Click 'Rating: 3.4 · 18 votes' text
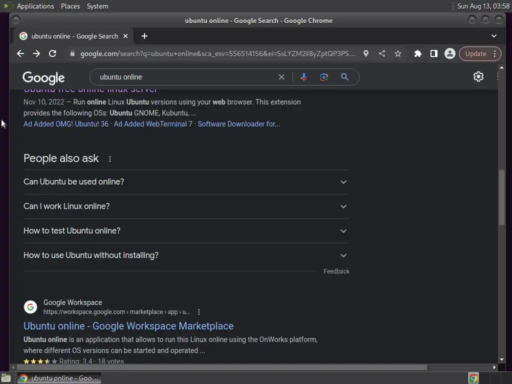 pyautogui.click(x=91, y=361)
